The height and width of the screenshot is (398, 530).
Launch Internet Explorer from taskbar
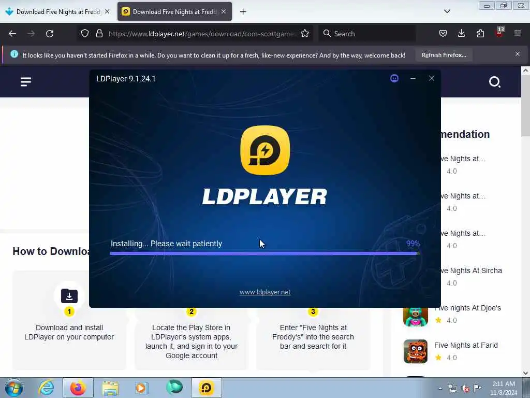pos(46,388)
